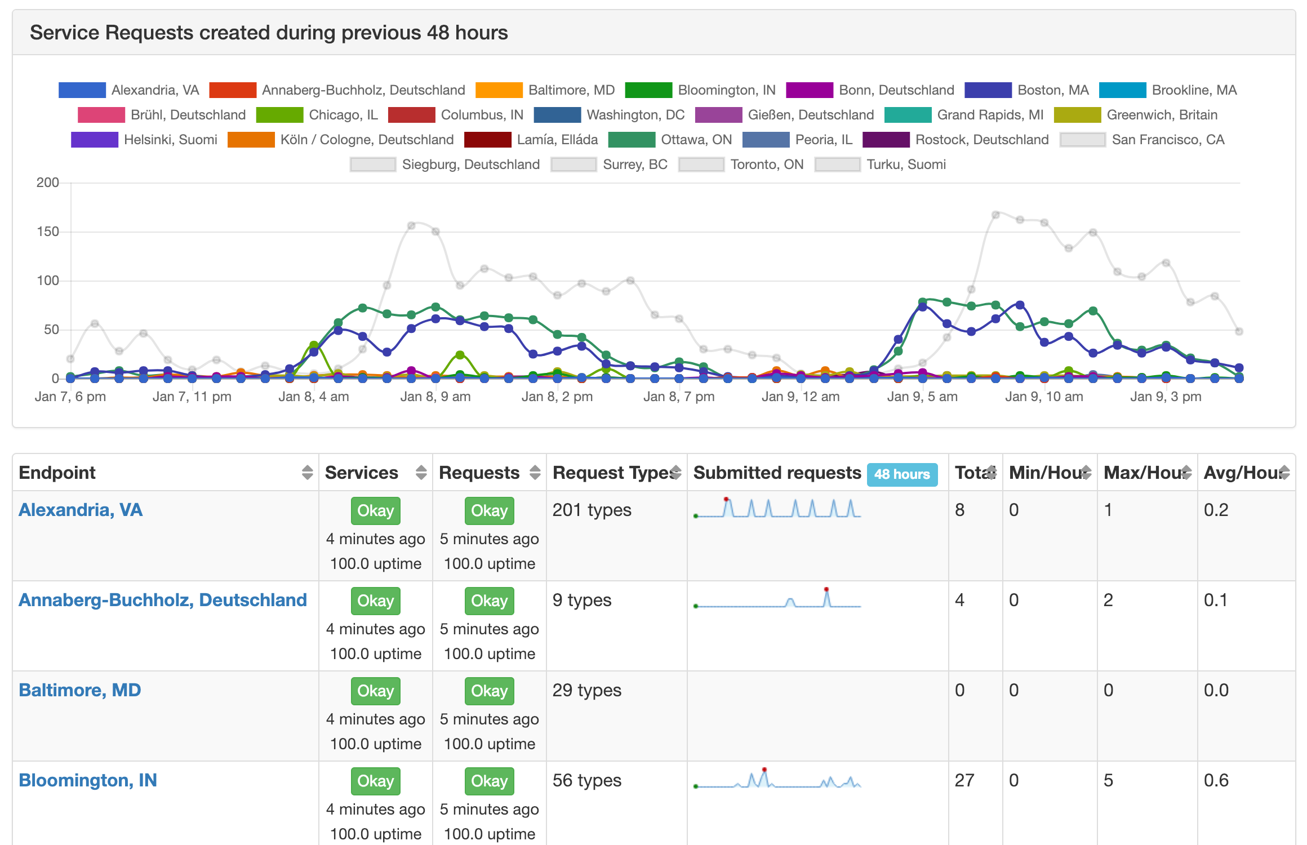1307x845 pixels.
Task: Click the Total column sort icon
Action: pos(992,473)
